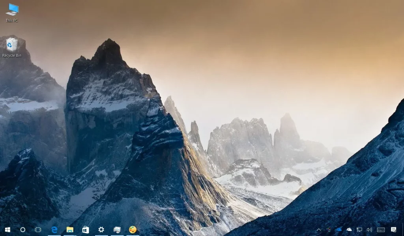
Task: Open the white OneDrive tray icon
Action: (349, 230)
